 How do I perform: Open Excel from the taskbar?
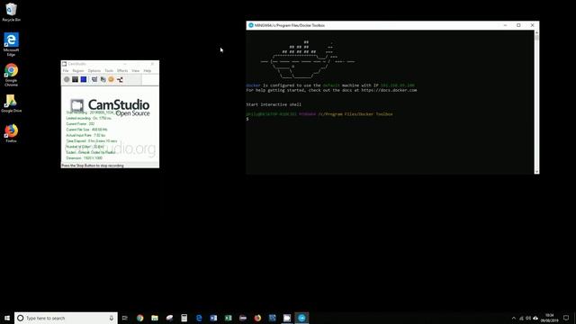228,318
